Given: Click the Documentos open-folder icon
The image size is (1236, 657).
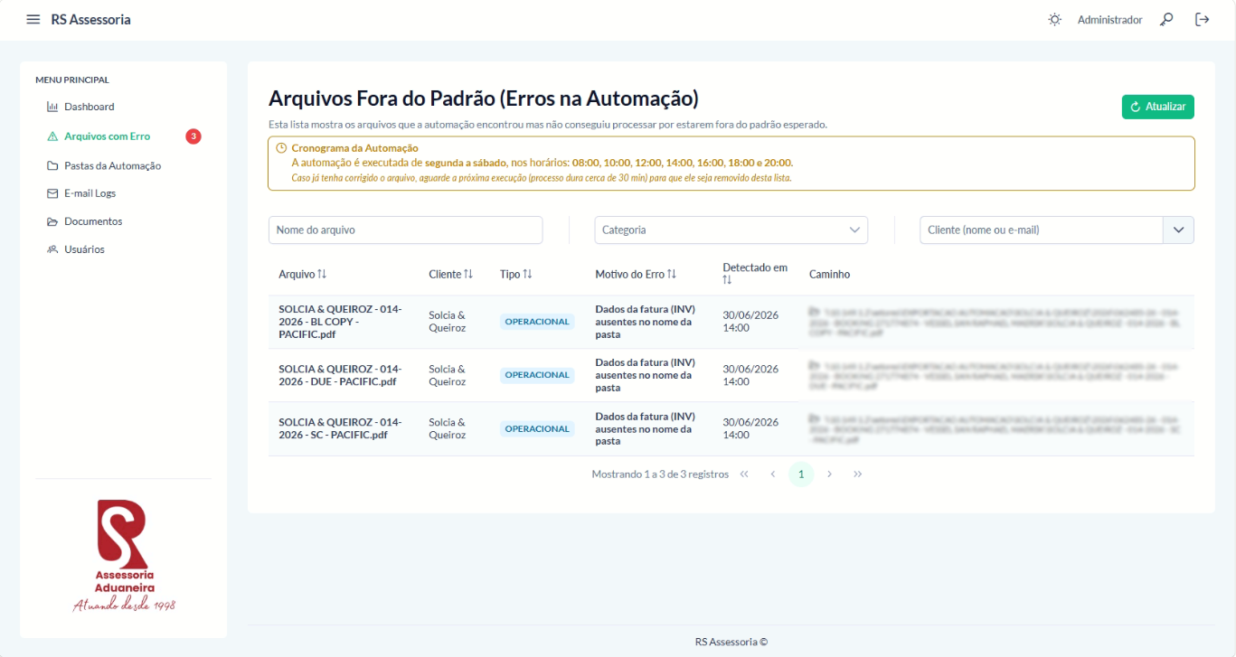Looking at the screenshot, I should (52, 221).
